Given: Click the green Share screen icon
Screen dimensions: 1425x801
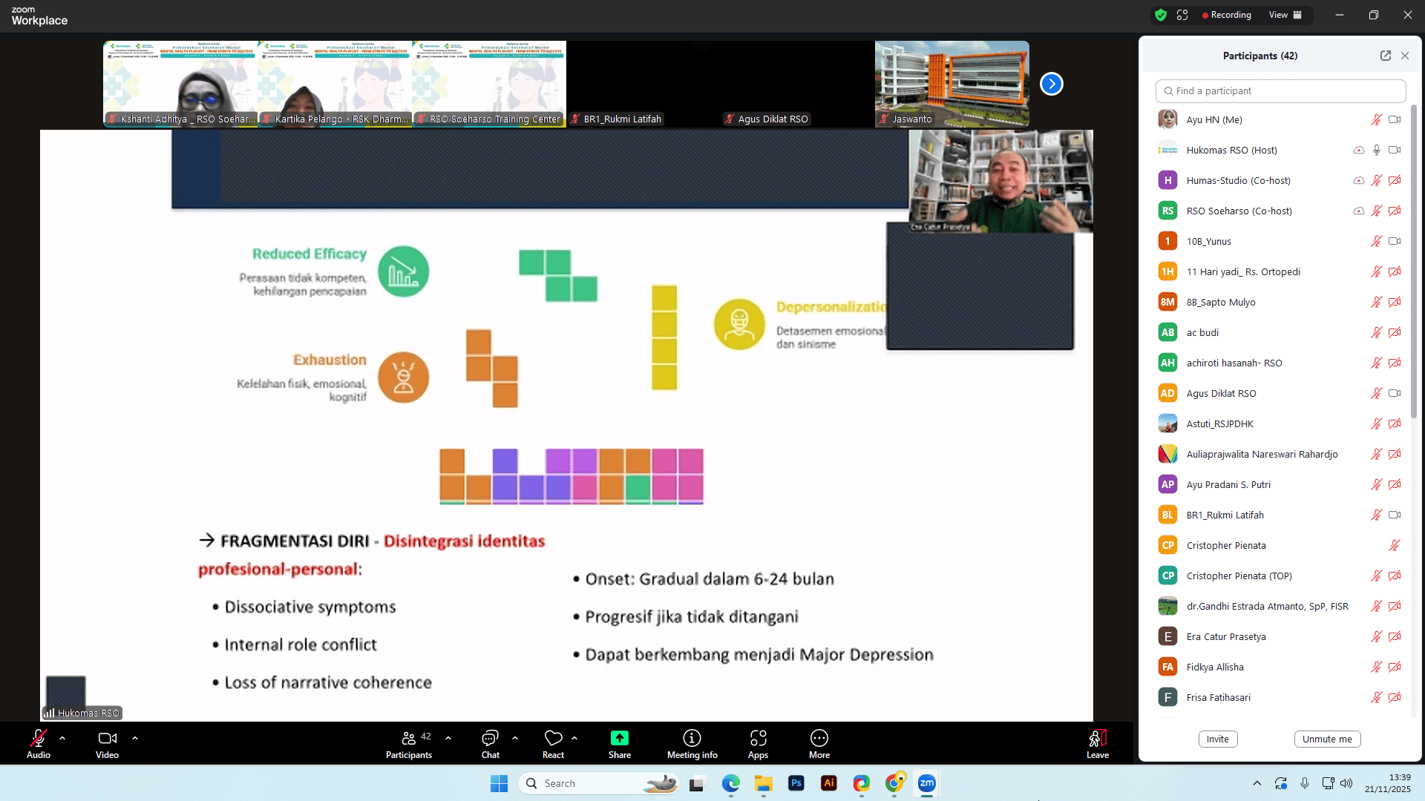Looking at the screenshot, I should click(x=619, y=738).
